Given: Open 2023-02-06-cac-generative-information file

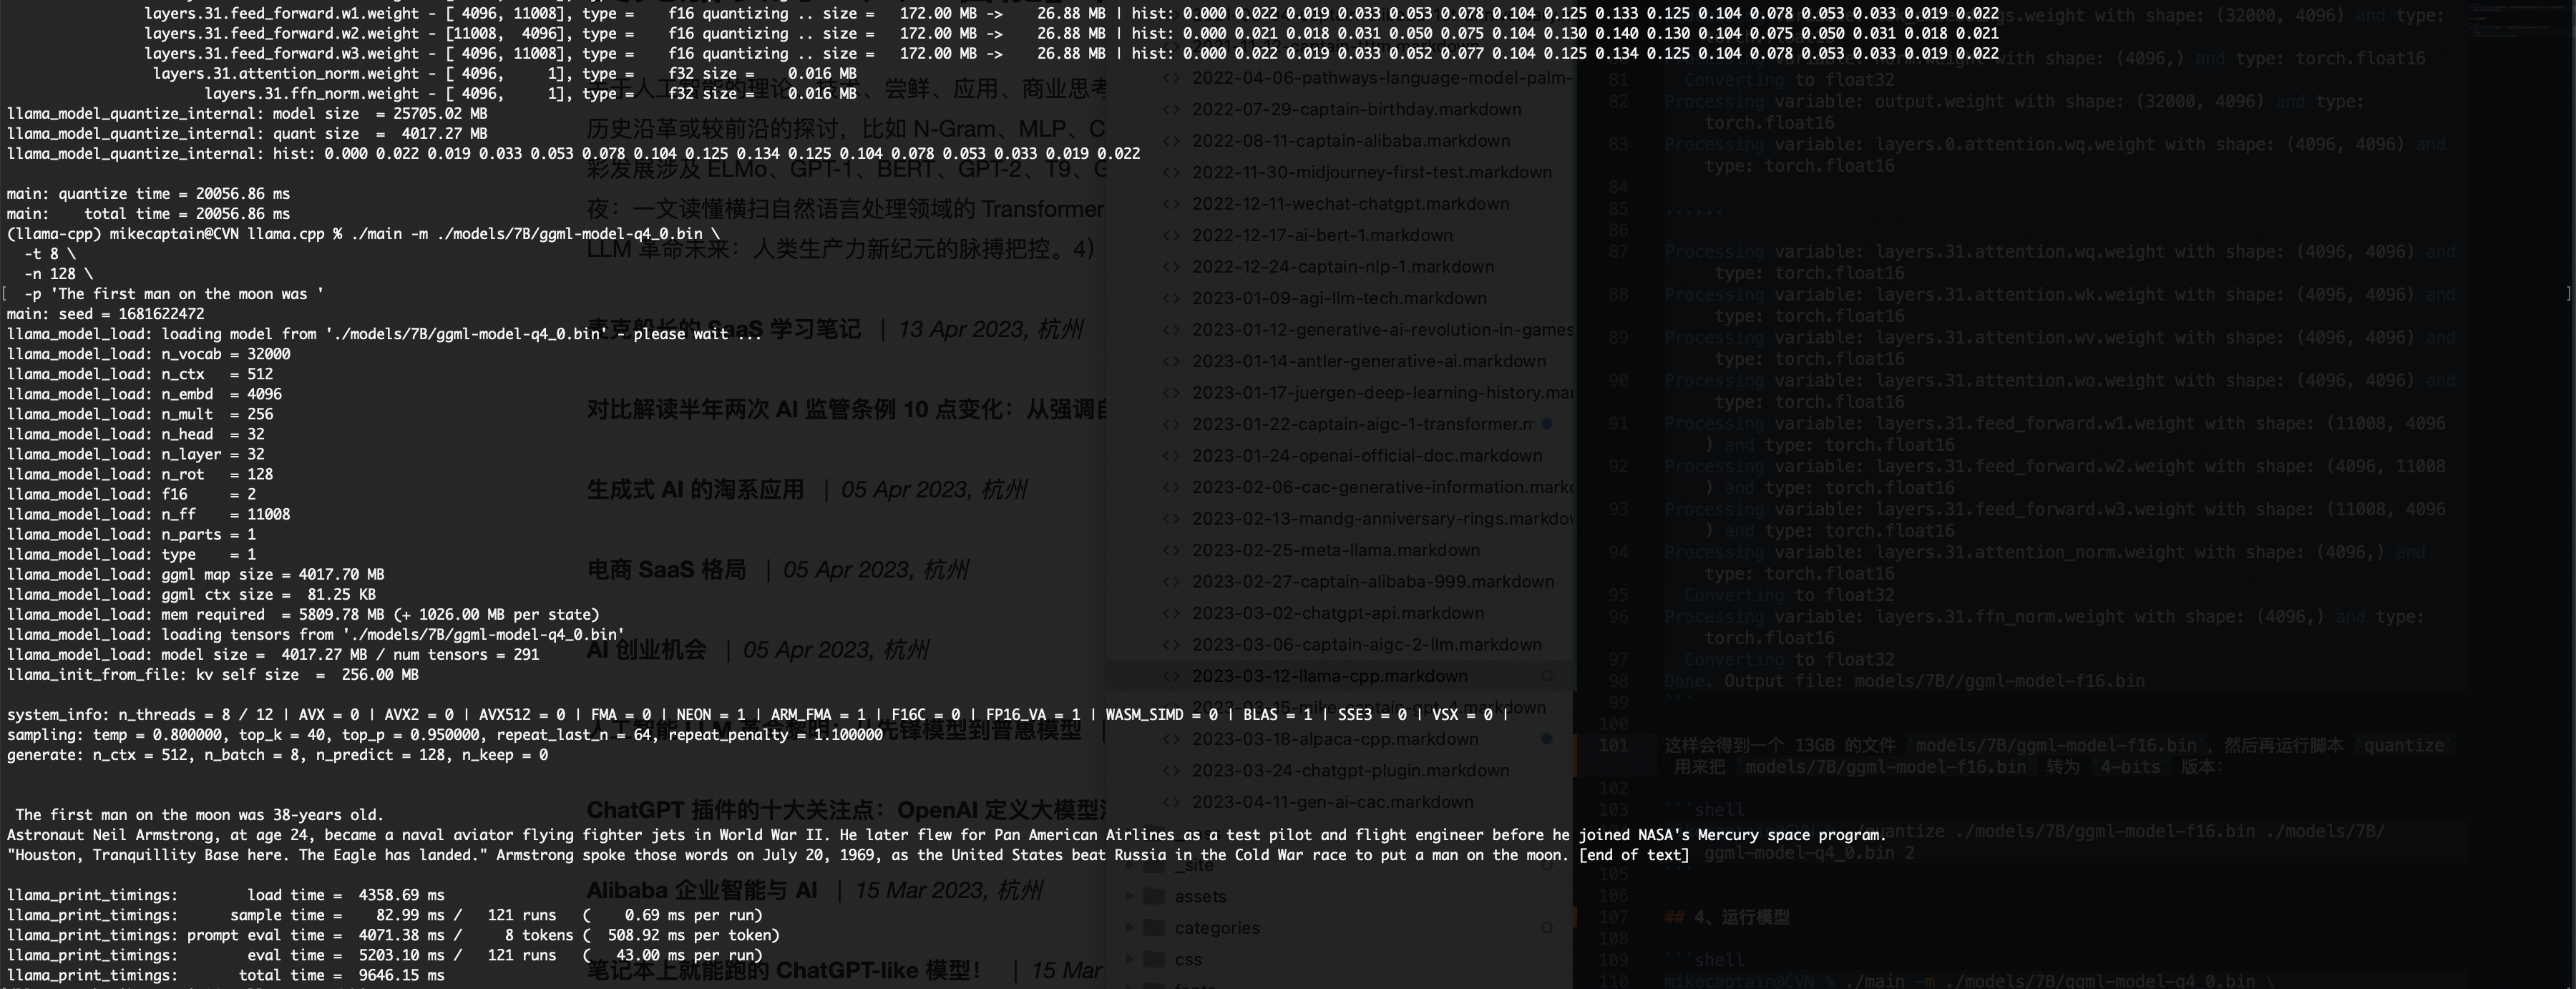Looking at the screenshot, I should (1382, 487).
